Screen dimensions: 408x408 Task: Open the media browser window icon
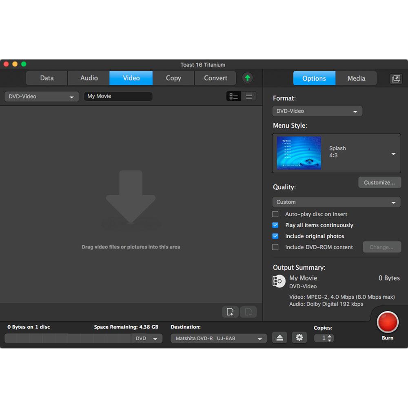(395, 79)
